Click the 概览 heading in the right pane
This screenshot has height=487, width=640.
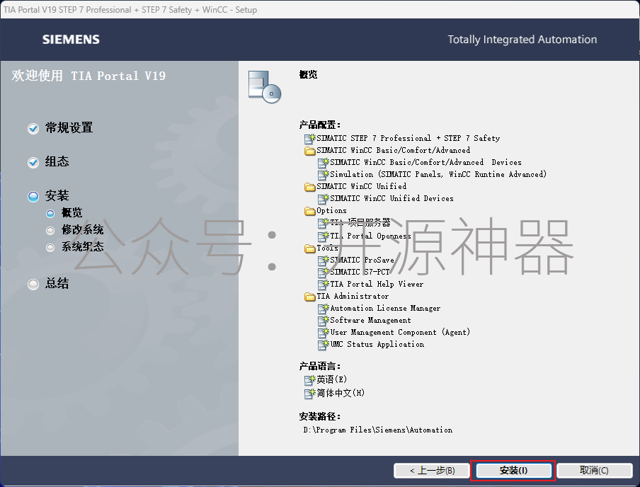click(308, 74)
